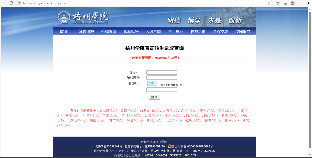Open the downloads icon
This screenshot has height=158, width=312.
(285, 3)
